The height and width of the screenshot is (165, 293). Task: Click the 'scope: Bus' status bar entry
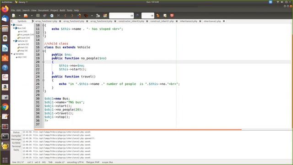[108, 162]
